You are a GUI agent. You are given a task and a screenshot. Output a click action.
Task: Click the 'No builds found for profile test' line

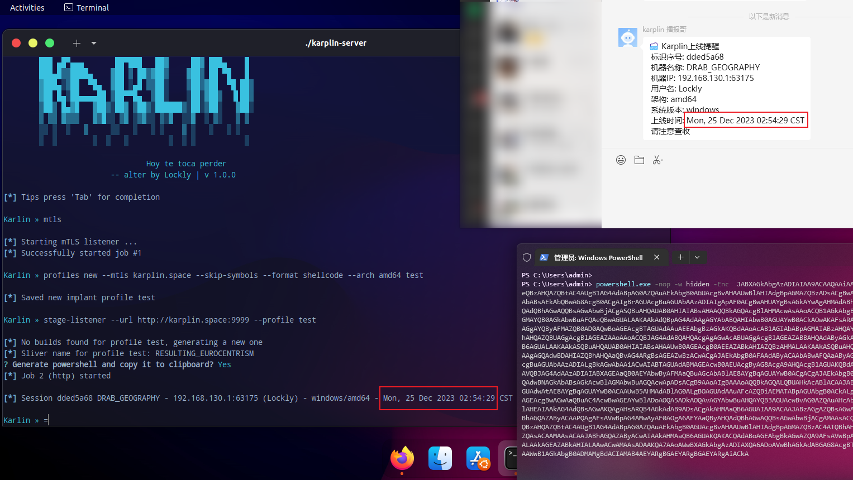pos(133,342)
